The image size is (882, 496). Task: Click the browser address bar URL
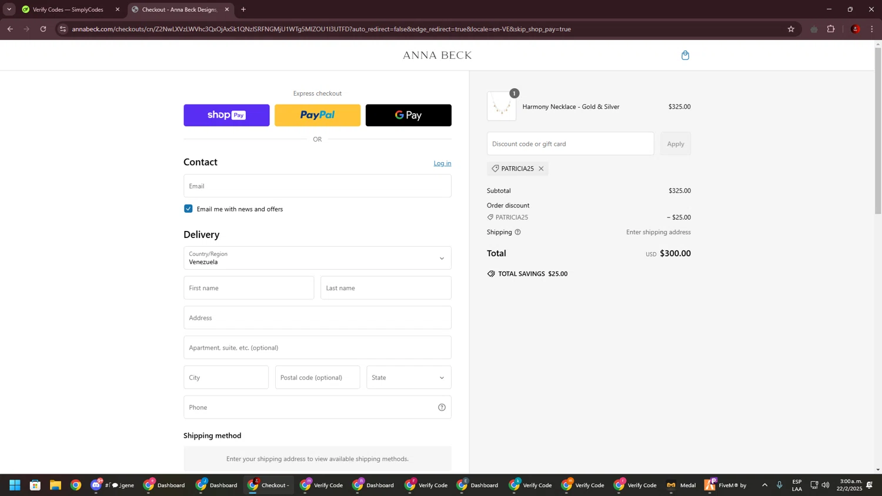pos(321,29)
